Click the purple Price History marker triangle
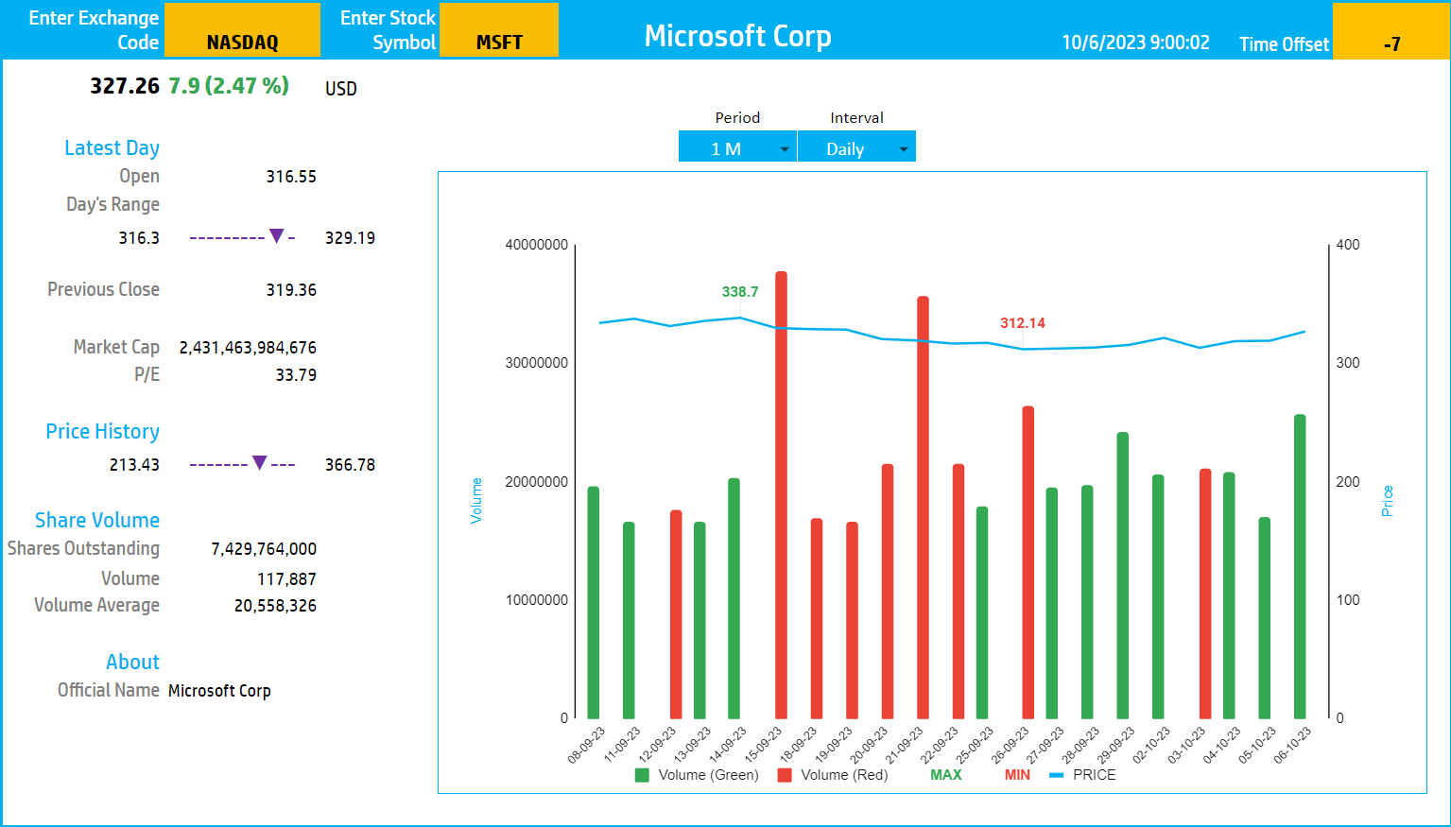 pos(260,463)
